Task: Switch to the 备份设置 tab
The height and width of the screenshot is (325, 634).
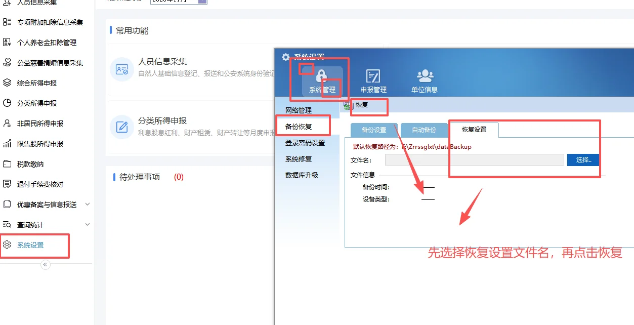Action: (x=374, y=130)
